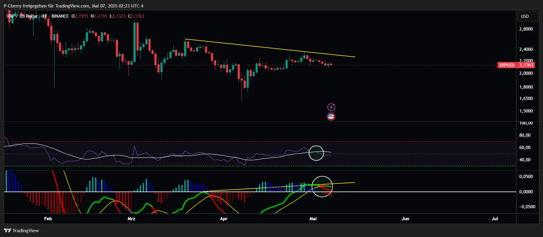Click the low value L2,1323
This screenshot has width=543, height=237.
tap(117, 16)
